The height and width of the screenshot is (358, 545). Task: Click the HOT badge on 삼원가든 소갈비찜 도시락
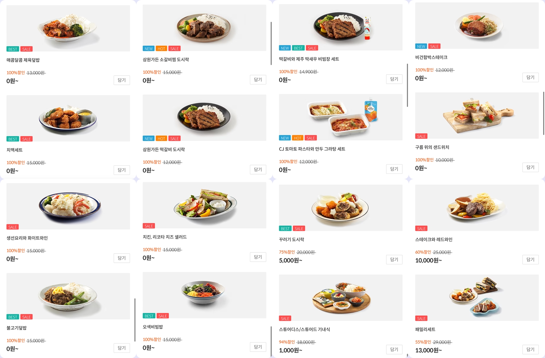pyautogui.click(x=161, y=48)
